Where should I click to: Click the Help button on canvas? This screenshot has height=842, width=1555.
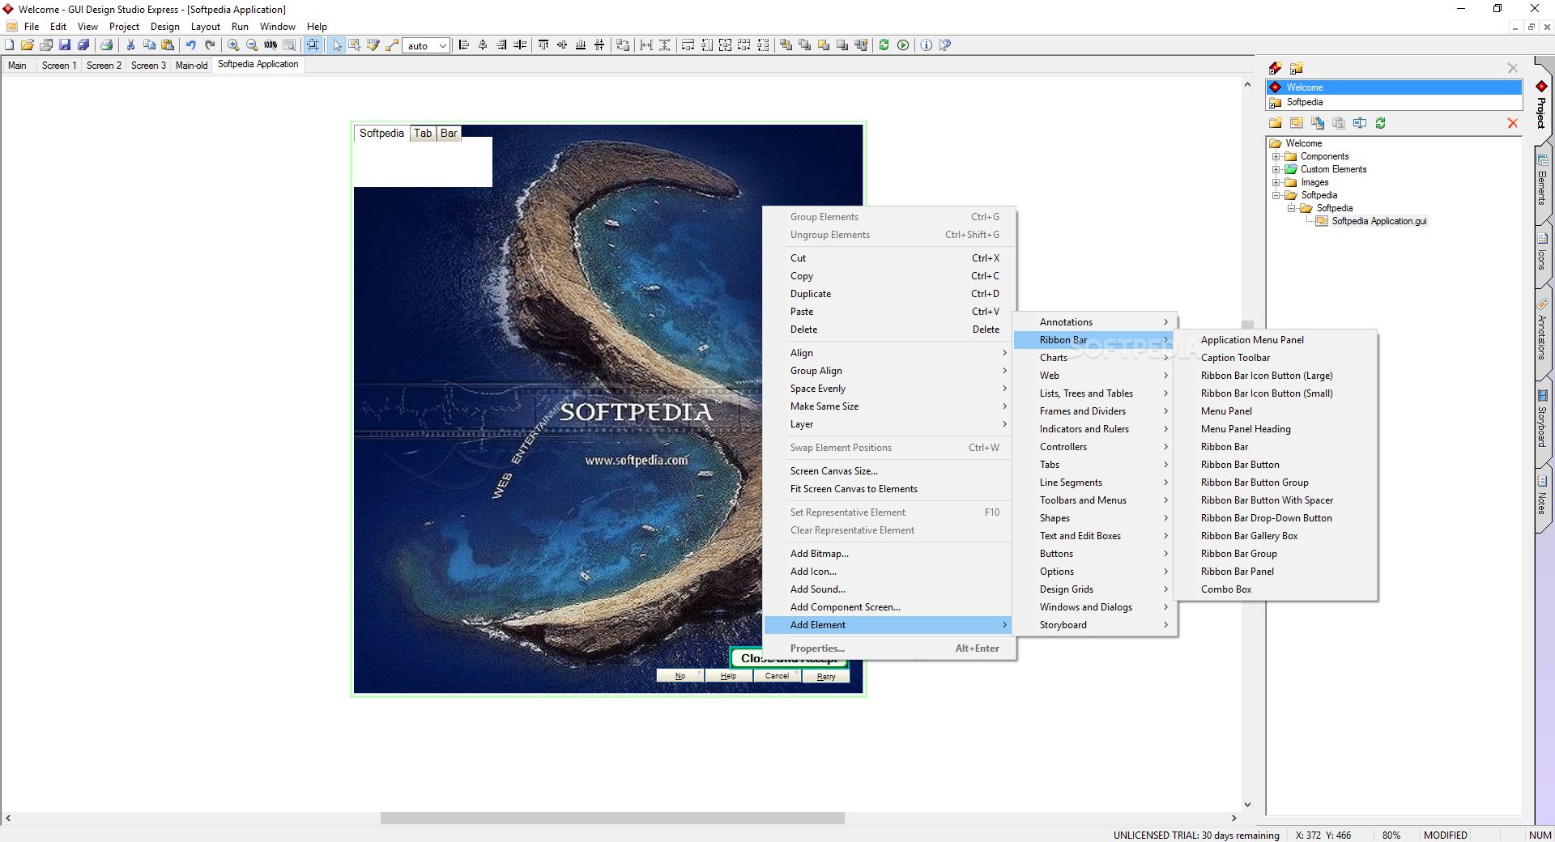pos(729,676)
